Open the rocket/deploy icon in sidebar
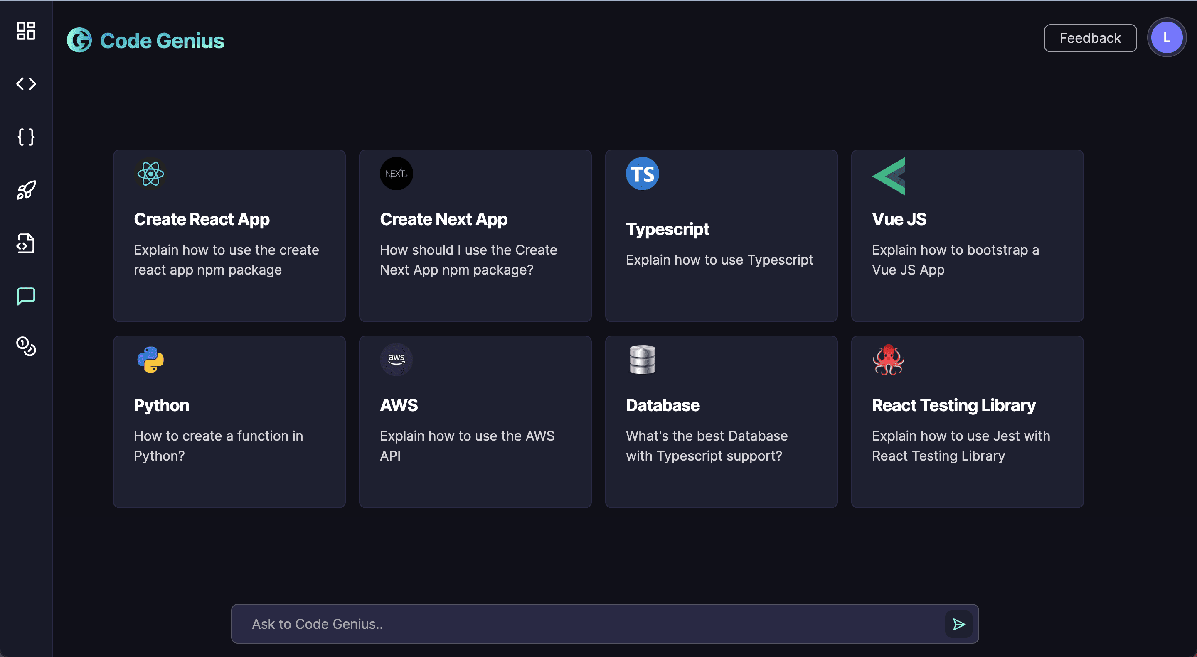This screenshot has height=657, width=1197. pos(26,189)
